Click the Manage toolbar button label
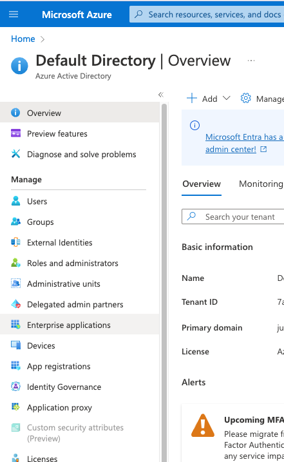284x462 pixels. [x=270, y=99]
